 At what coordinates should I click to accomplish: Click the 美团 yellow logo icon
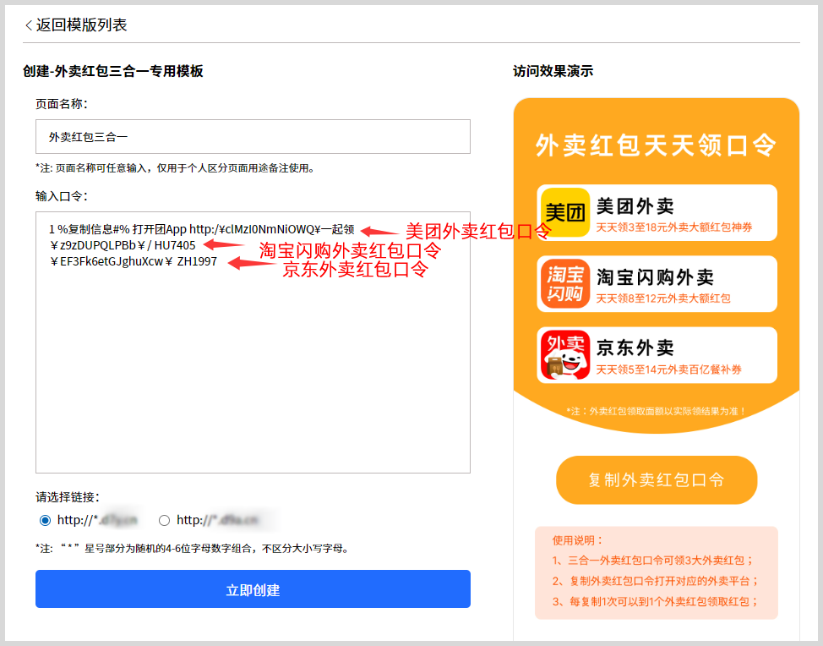(x=565, y=212)
